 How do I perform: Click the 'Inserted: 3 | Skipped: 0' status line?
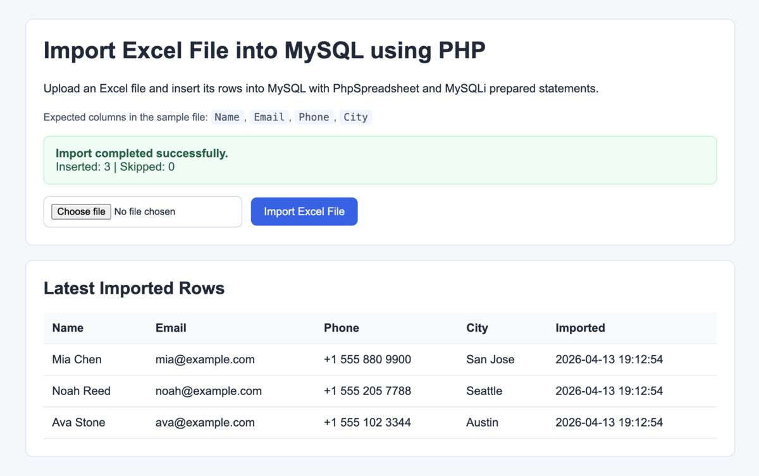point(115,167)
